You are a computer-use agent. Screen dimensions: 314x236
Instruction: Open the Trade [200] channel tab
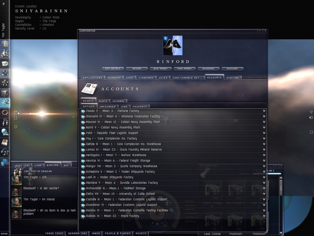tap(54, 234)
